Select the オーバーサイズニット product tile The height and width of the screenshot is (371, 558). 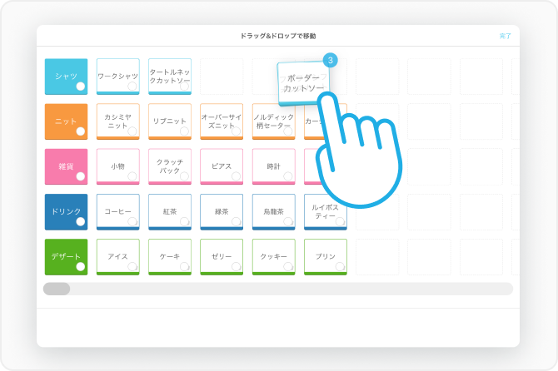click(x=222, y=121)
